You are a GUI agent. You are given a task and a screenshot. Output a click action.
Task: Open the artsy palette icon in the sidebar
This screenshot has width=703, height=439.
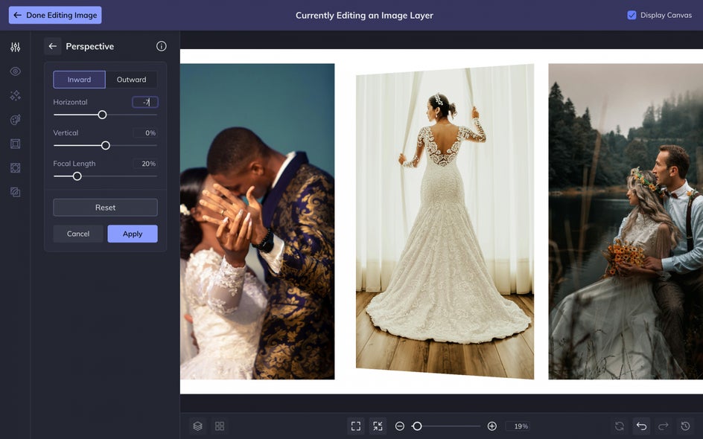15,120
